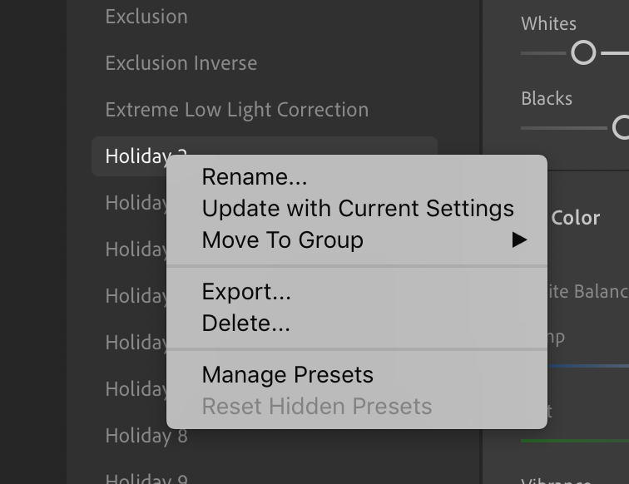Screen dimensions: 629x484
Task: Apply the Exclusion preset
Action: tap(146, 17)
